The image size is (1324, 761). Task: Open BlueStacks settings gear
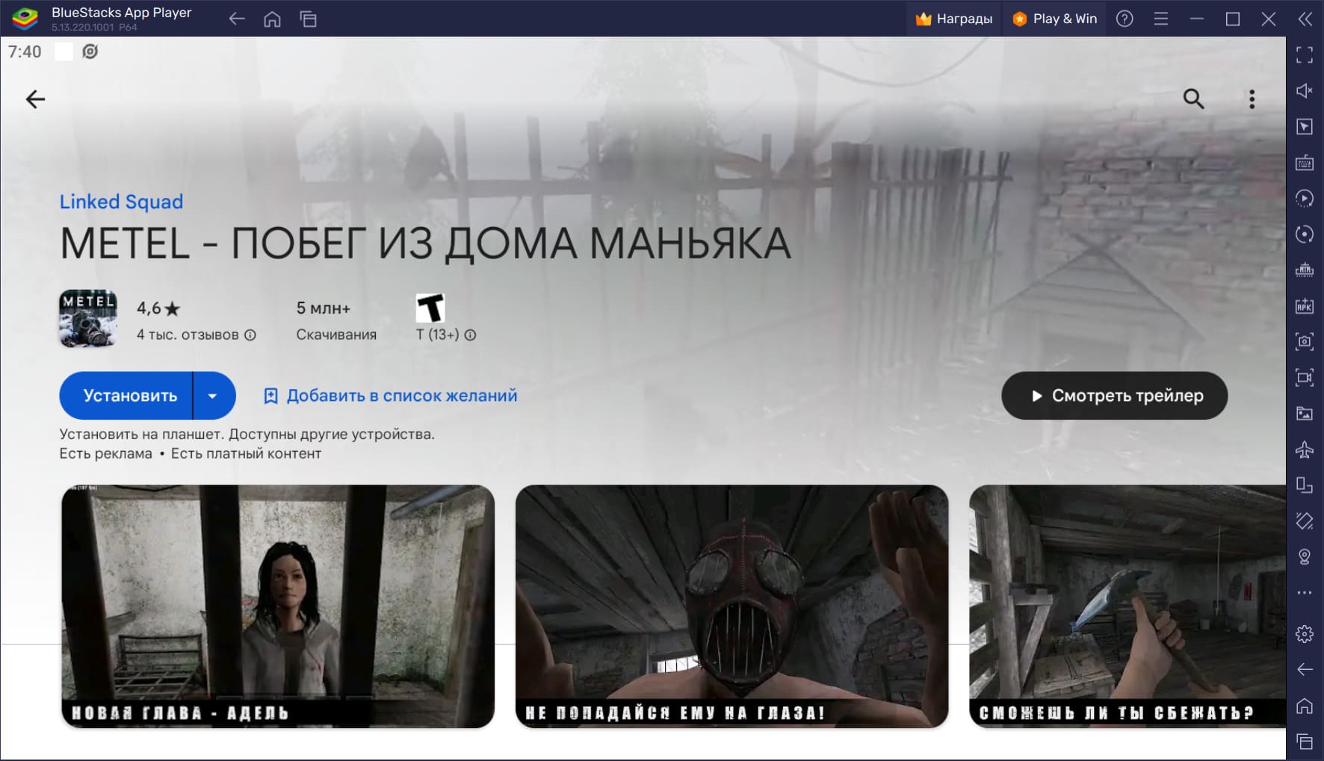pyautogui.click(x=1305, y=634)
